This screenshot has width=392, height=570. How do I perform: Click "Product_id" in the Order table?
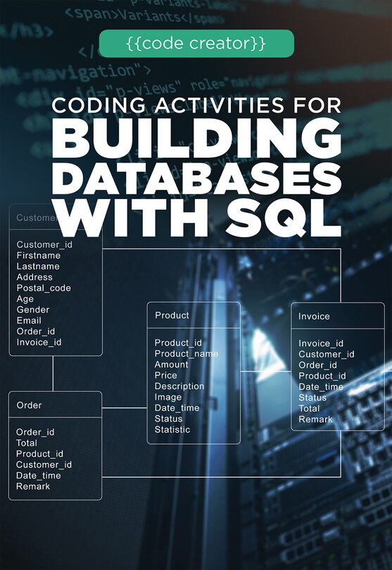tap(39, 454)
